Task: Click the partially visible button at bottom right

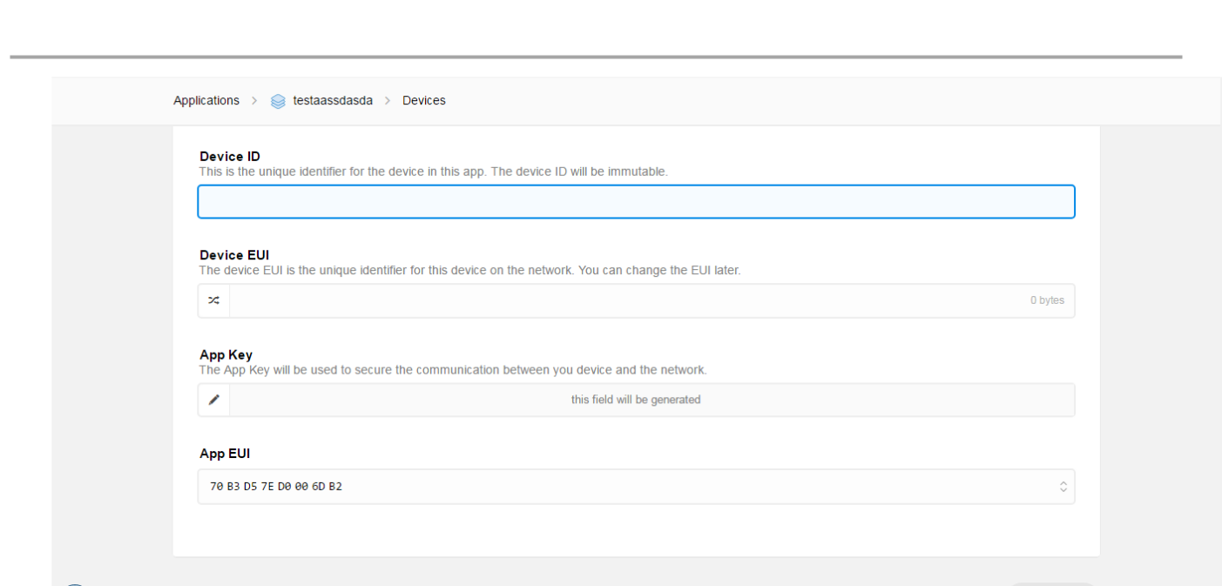Action: point(1053,583)
